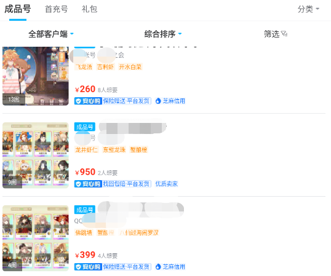331x276 pixels.
Task: Open the 13图 thumbnail of the ¥260 listing
Action: point(36,76)
